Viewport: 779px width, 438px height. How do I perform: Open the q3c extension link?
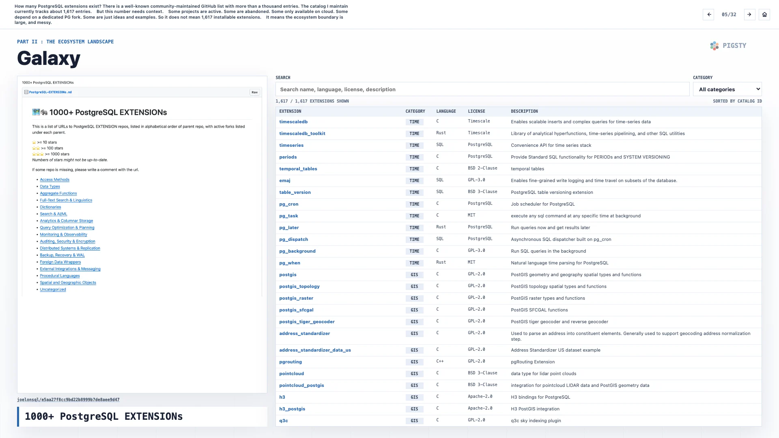click(284, 421)
